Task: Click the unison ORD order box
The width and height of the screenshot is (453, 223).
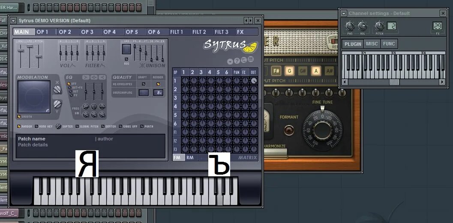Action: click(x=126, y=49)
